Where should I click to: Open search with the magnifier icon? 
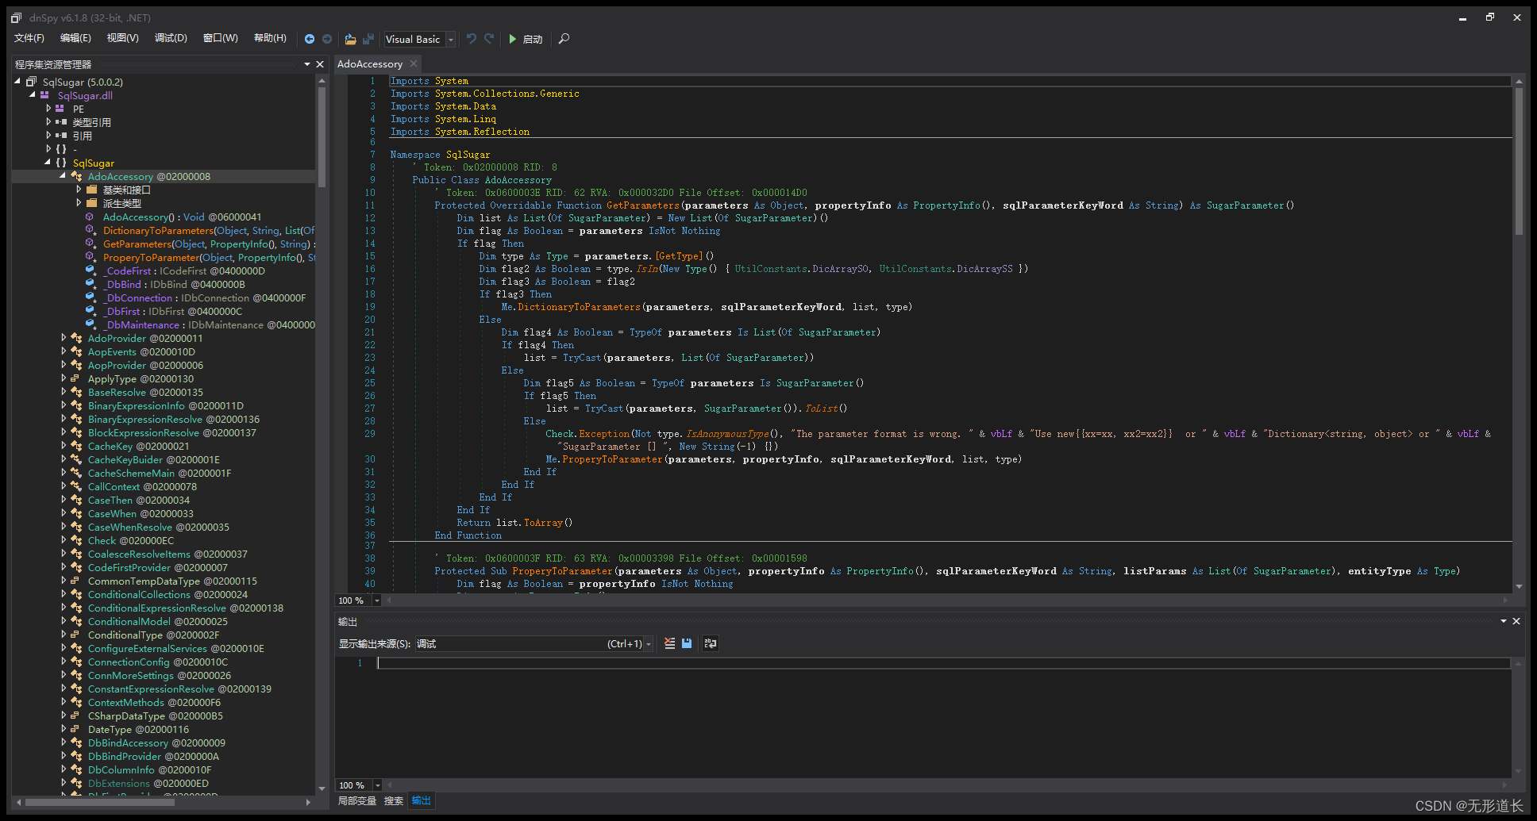[564, 39]
